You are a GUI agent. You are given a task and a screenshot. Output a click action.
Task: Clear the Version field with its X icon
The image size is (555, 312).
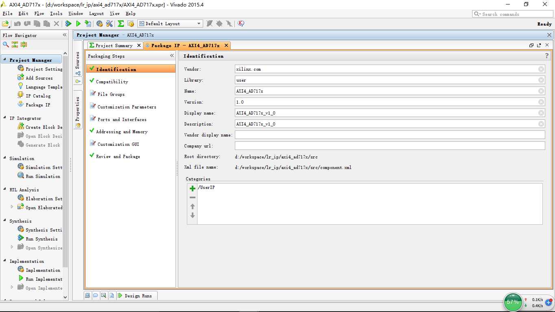541,102
